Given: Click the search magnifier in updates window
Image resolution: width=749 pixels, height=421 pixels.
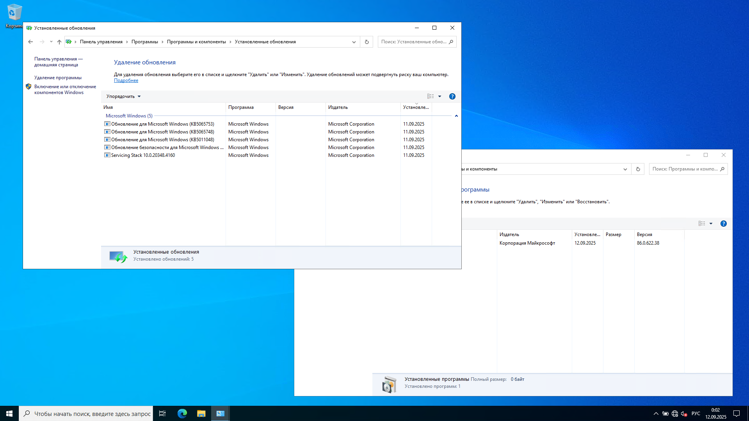Looking at the screenshot, I should click(451, 42).
